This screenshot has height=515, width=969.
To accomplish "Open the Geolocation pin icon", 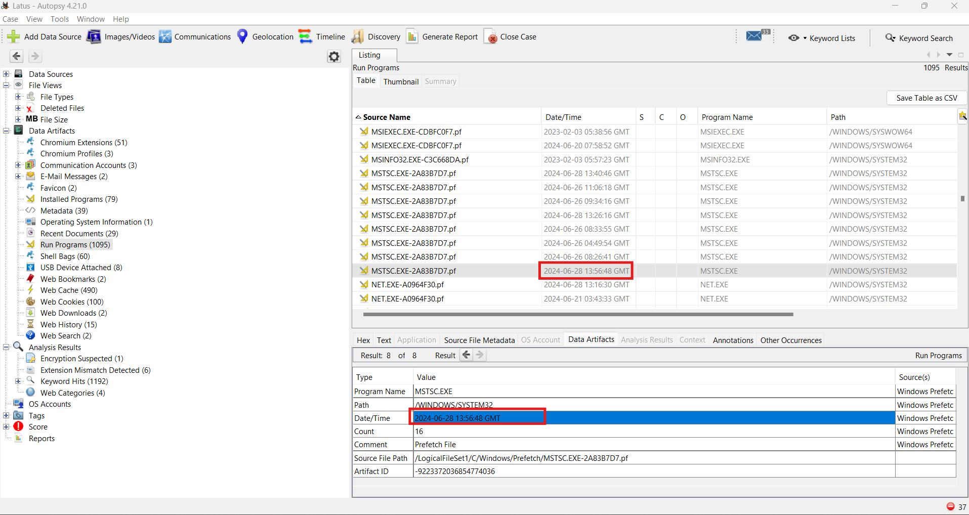I will coord(242,36).
